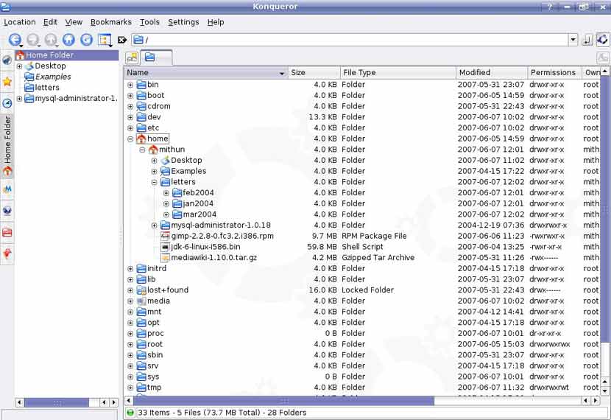611x420 pixels.
Task: Sort by Modified column header
Action: pyautogui.click(x=491, y=72)
